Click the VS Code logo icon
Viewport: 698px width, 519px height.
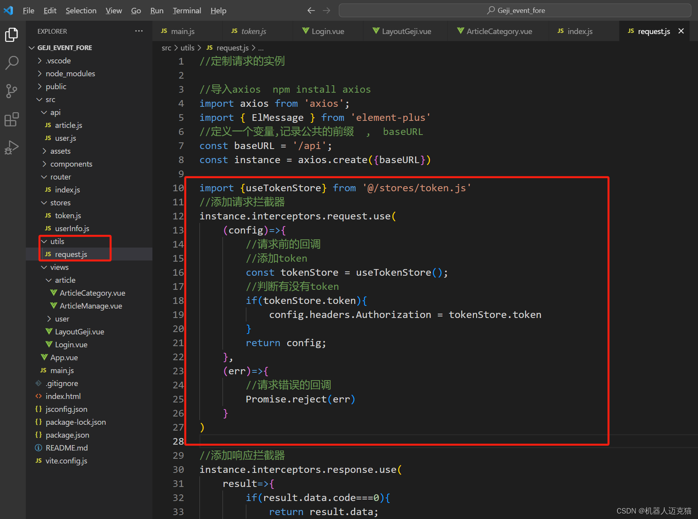pos(8,10)
